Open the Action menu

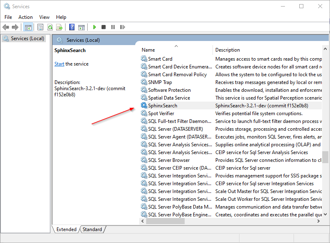click(25, 17)
